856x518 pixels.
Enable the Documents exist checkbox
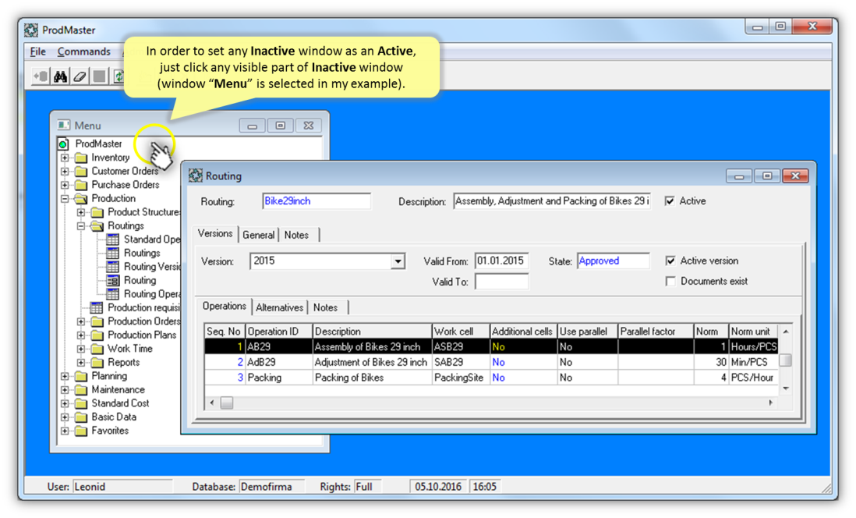tap(670, 281)
